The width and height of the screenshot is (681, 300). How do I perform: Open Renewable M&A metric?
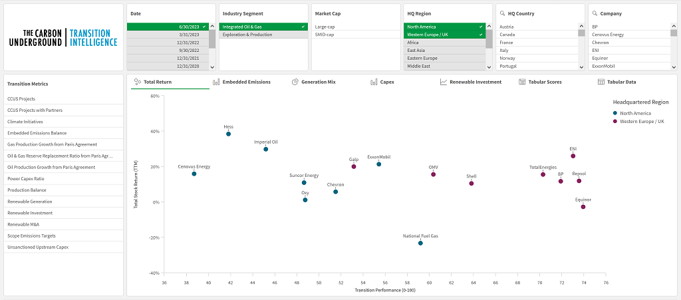point(63,224)
